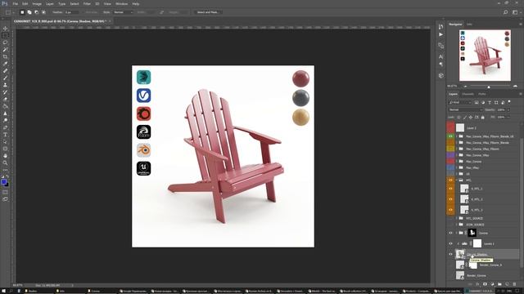The width and height of the screenshot is (524, 294).
Task: Hide the K_MTL_2 layer
Action: 450,199
